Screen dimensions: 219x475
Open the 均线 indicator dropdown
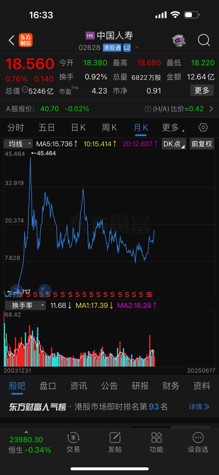tap(18, 144)
